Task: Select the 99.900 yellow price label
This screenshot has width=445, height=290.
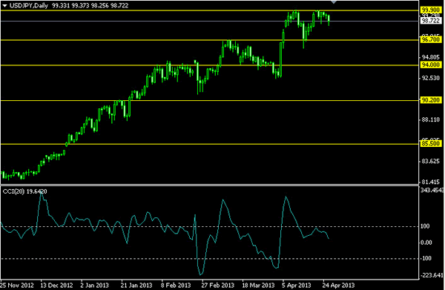Action: coord(430,10)
